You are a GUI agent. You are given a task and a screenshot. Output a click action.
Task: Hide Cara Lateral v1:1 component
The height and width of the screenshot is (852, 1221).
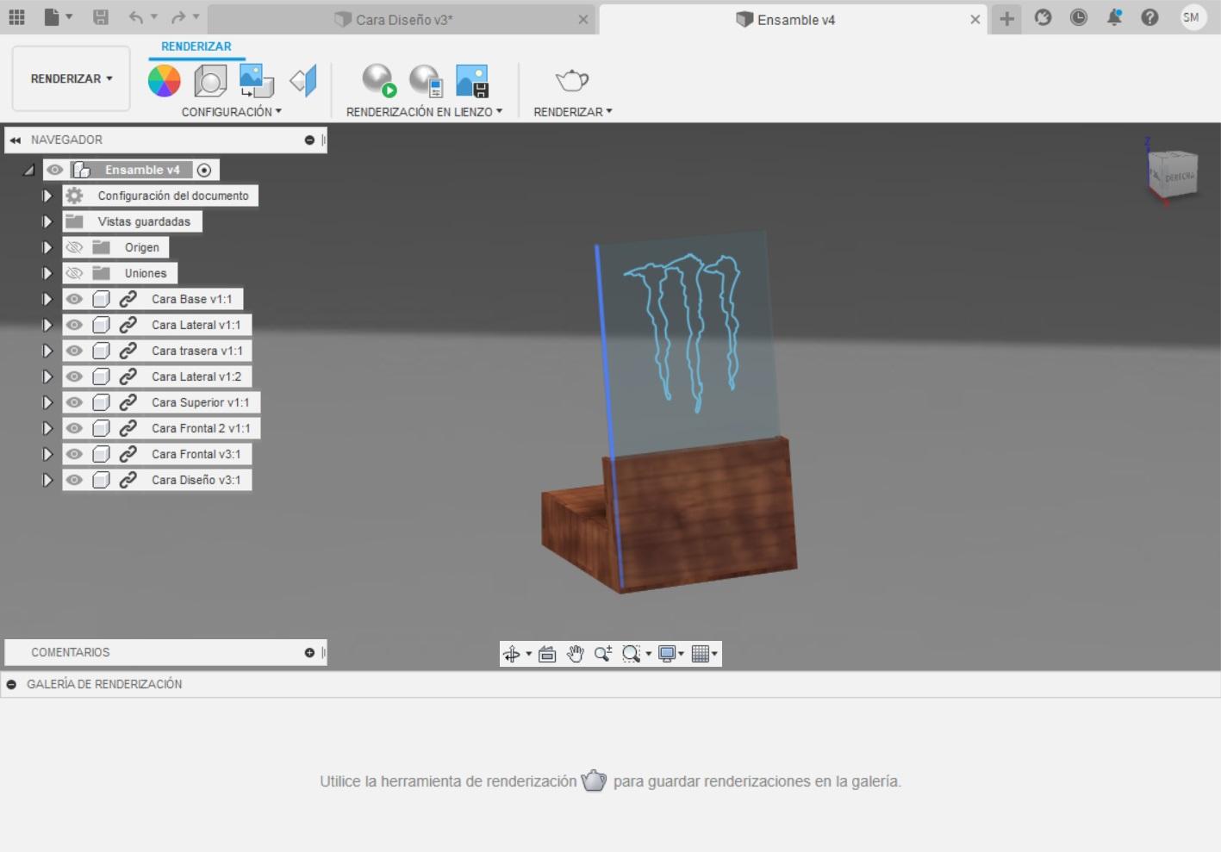75,325
